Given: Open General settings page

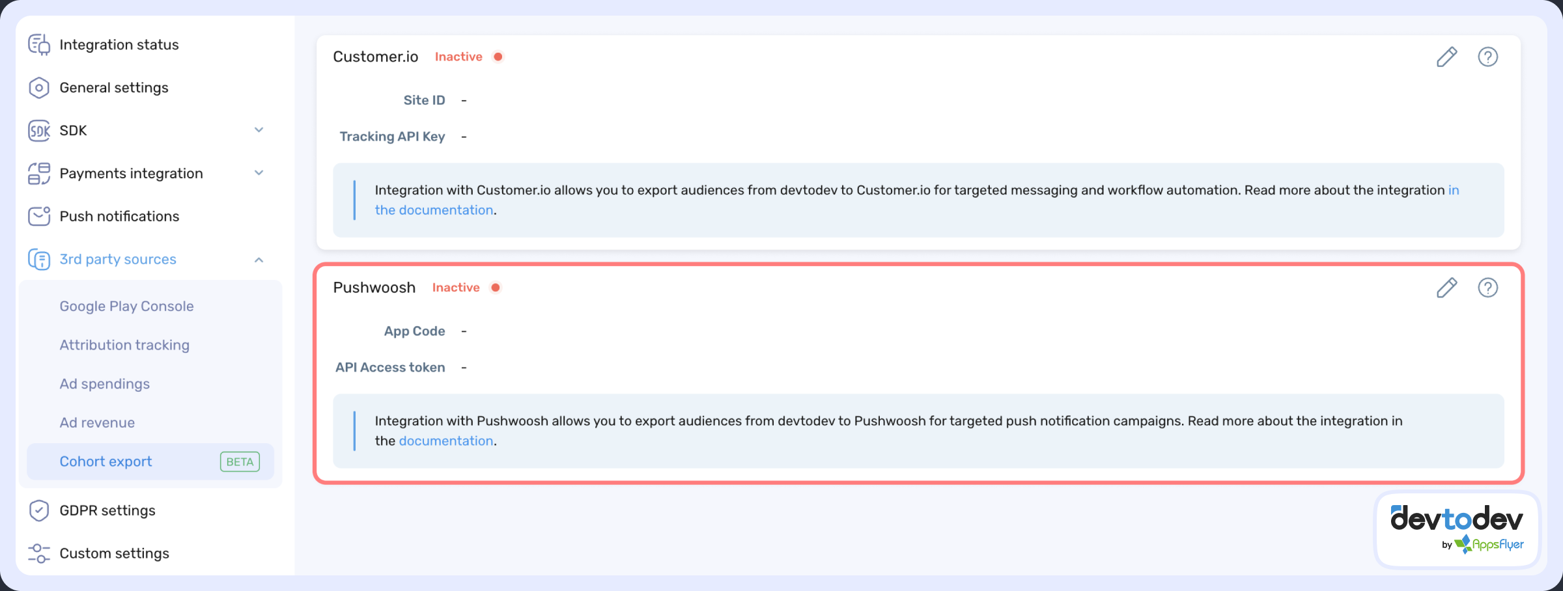Looking at the screenshot, I should coord(114,87).
